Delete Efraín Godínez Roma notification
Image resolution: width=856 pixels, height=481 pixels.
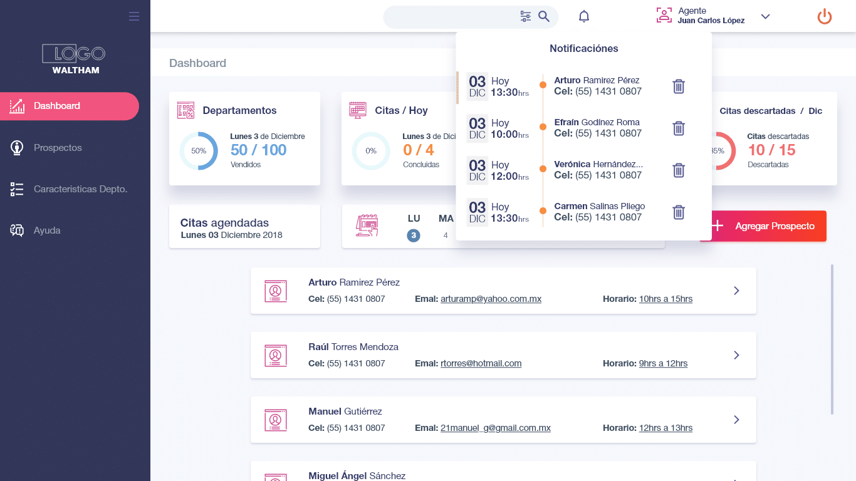pyautogui.click(x=679, y=128)
